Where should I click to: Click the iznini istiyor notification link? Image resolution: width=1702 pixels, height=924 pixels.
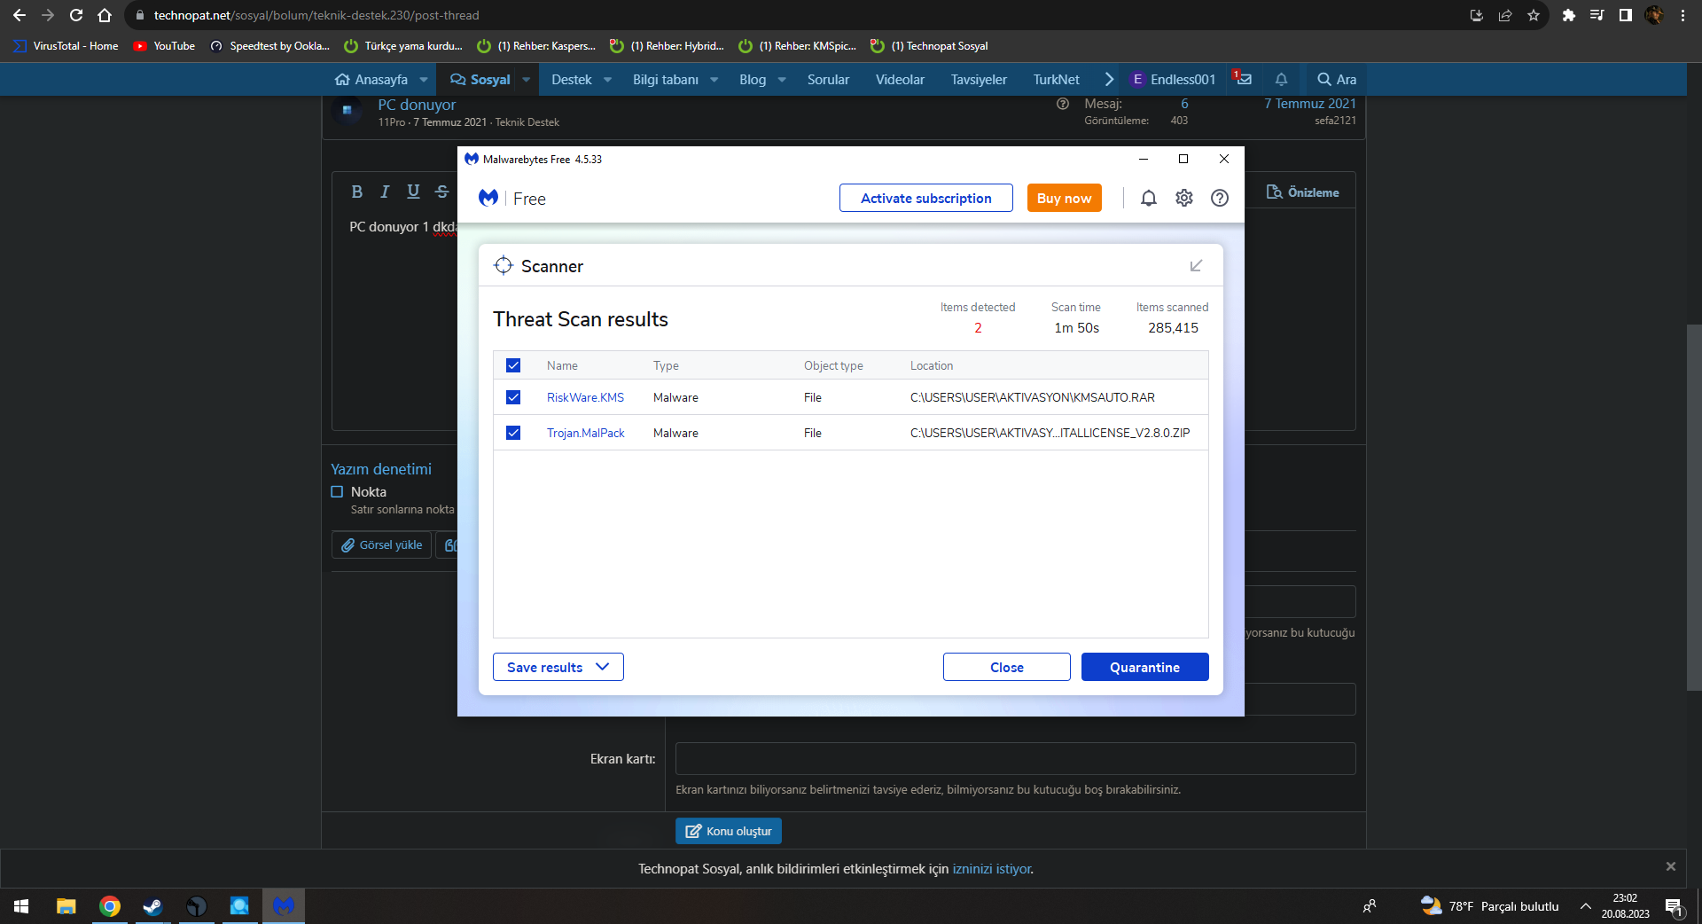click(991, 869)
